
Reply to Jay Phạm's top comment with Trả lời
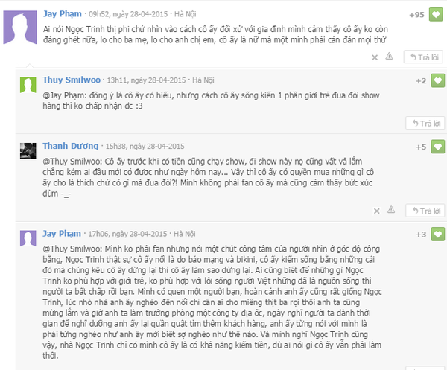423,57
